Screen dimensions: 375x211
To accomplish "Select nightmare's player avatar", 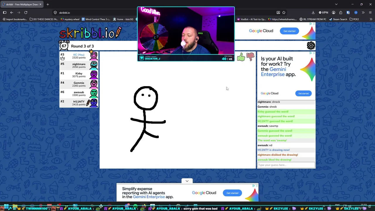I will [94, 65].
